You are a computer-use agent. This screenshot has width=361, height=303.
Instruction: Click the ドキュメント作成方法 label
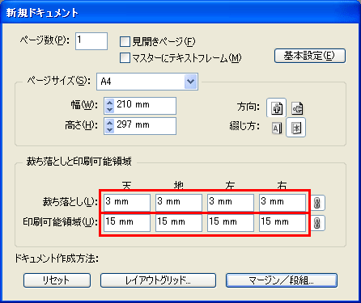tap(57, 259)
